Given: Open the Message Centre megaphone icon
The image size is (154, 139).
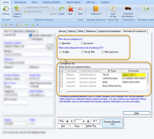Looking at the screenshot, I should click(146, 9).
